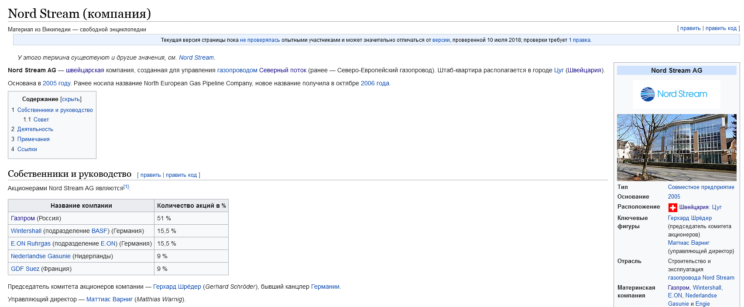Open the Цуг link in intro paragraph

pyautogui.click(x=559, y=70)
